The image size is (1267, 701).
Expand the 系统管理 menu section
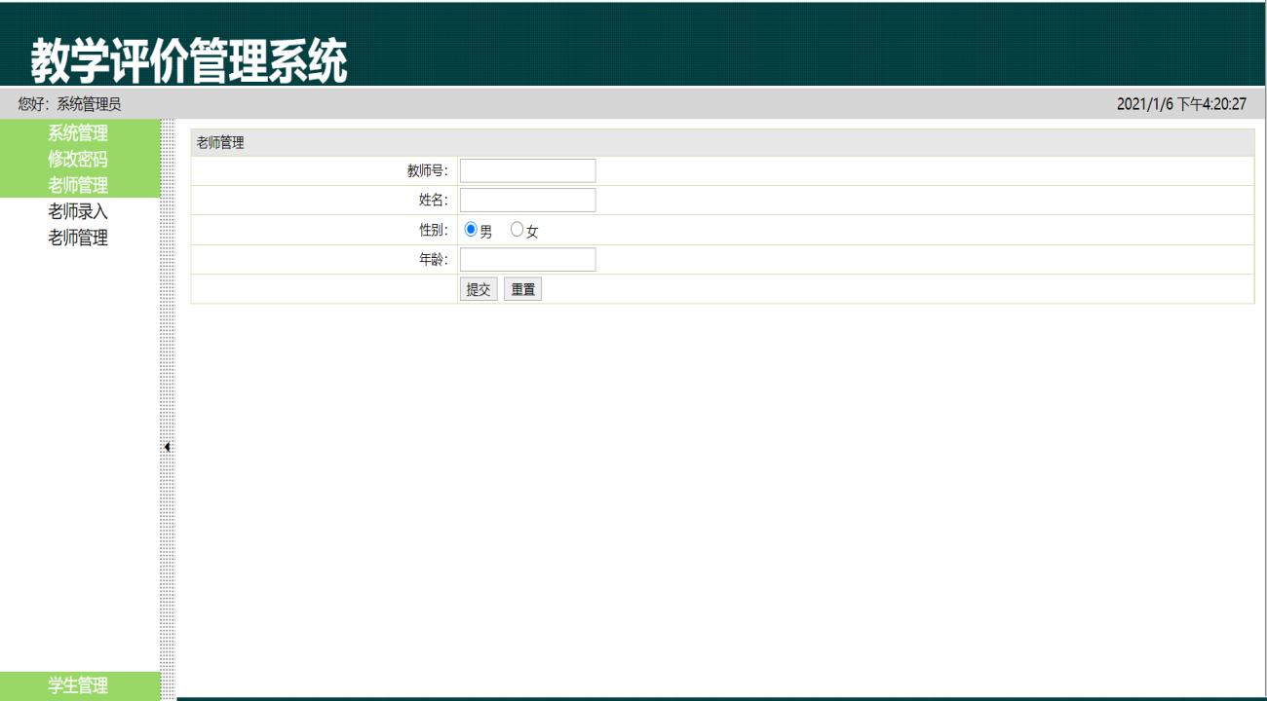tap(78, 133)
